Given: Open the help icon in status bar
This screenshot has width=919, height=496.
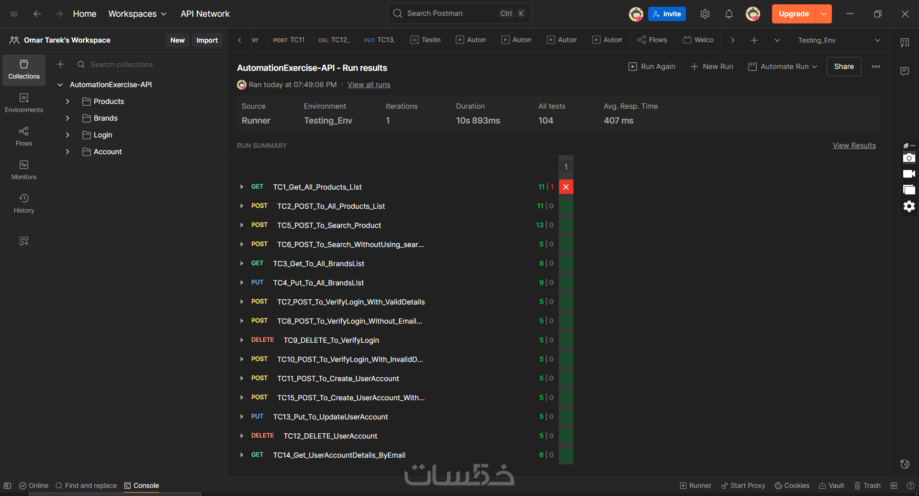Looking at the screenshot, I should [x=910, y=485].
